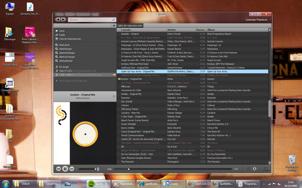Skip to previous track
Screen dimensions: 302x188
click(58, 169)
